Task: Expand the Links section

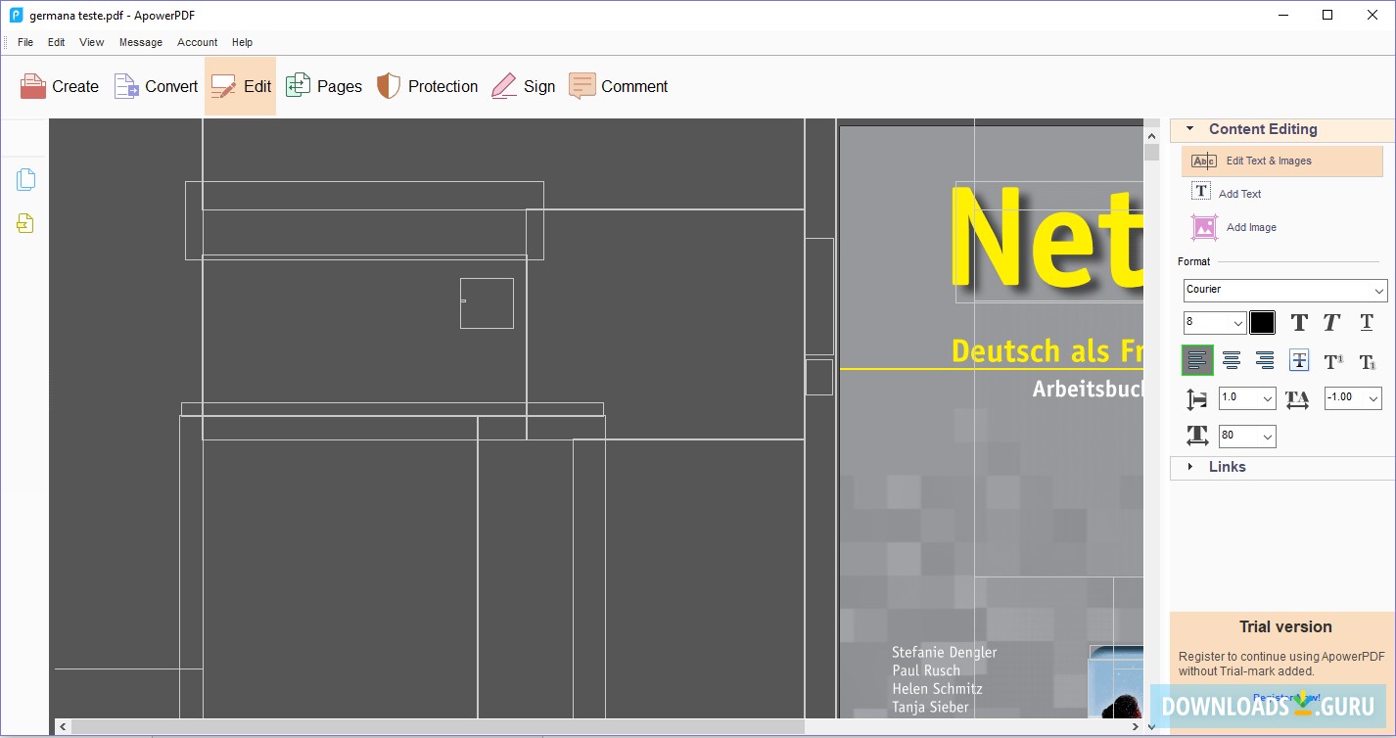Action: [x=1189, y=467]
